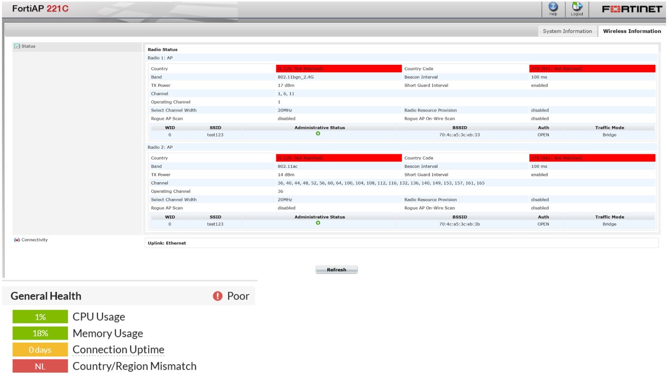This screenshot has height=377, width=668.
Task: Click the Connection Uptime link
Action: pos(118,350)
